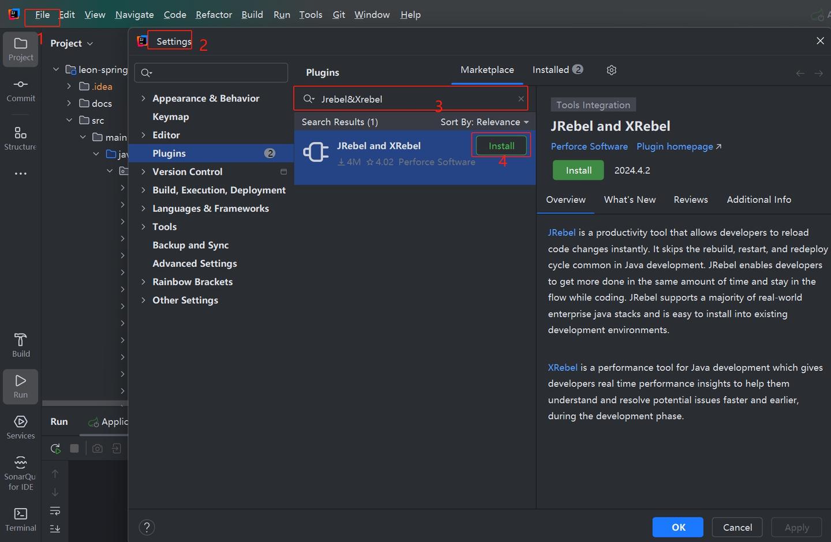Open the Structure tool window
This screenshot has width=831, height=542.
pyautogui.click(x=20, y=138)
